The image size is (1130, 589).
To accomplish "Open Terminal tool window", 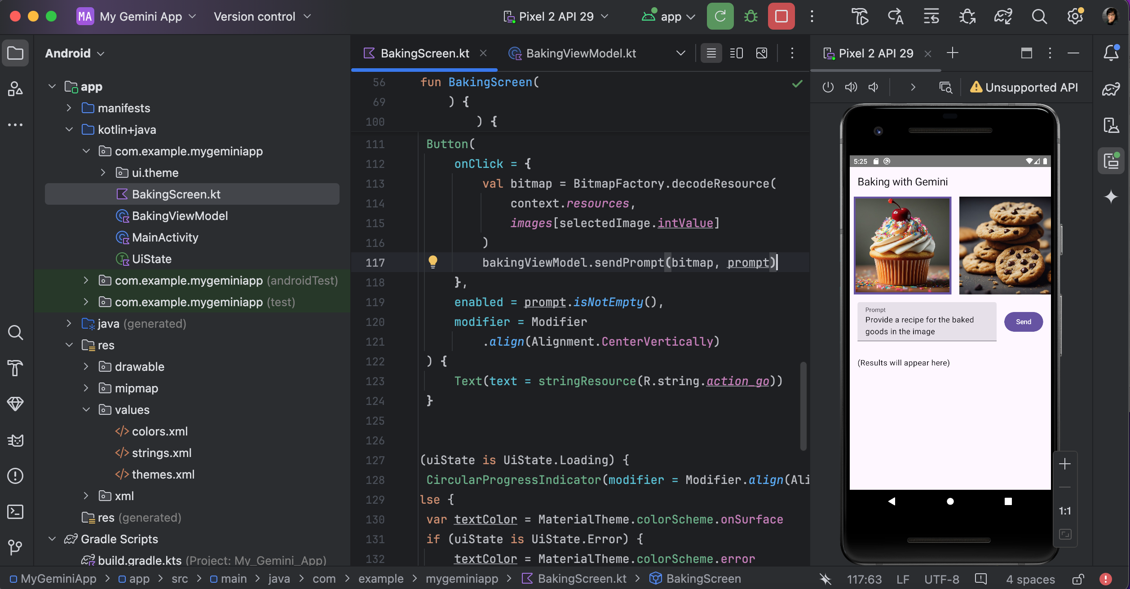I will tap(15, 512).
